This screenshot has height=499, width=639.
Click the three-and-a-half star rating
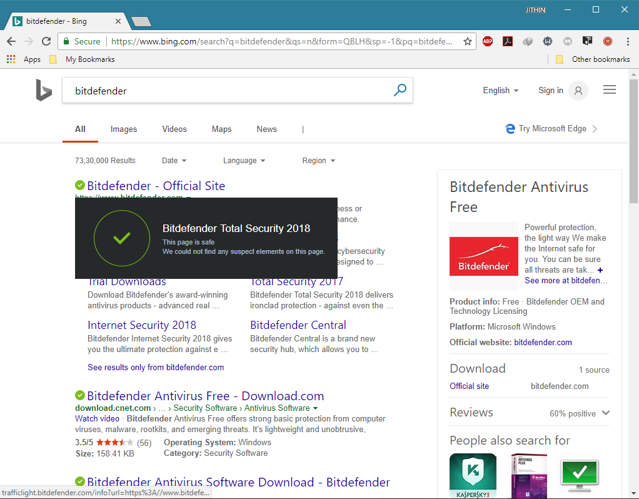tap(115, 442)
